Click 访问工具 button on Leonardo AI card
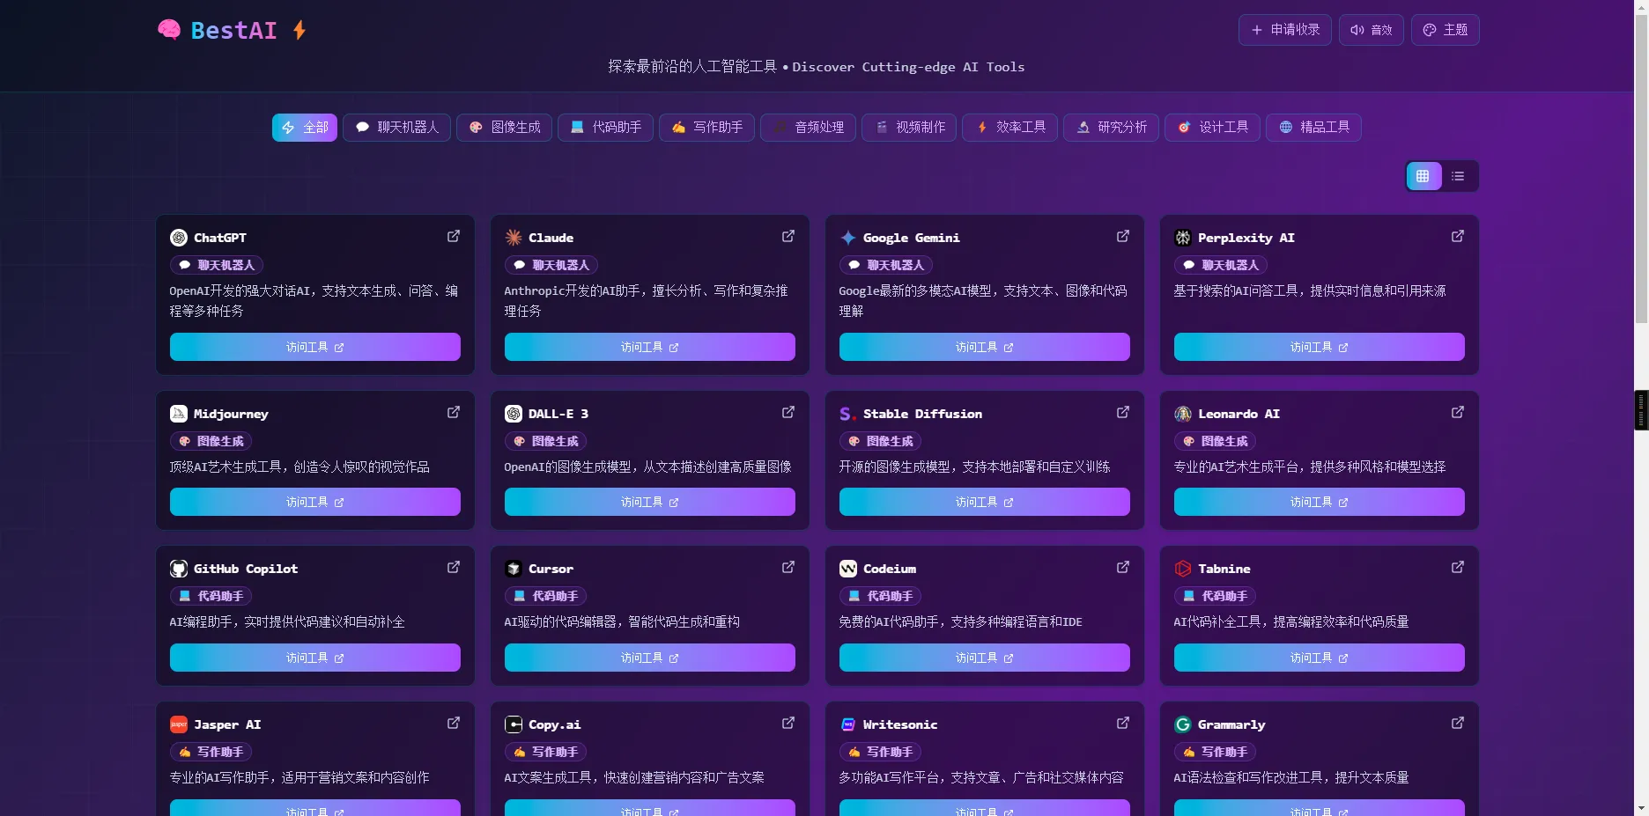 [1320, 502]
